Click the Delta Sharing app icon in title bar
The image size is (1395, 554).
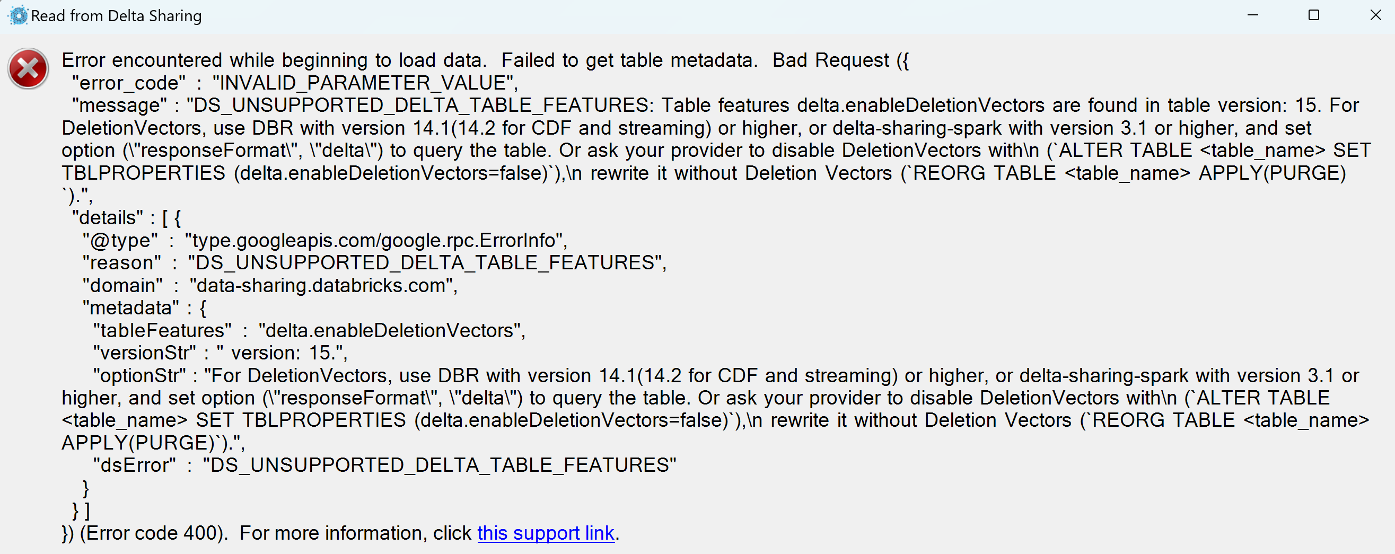pos(19,16)
